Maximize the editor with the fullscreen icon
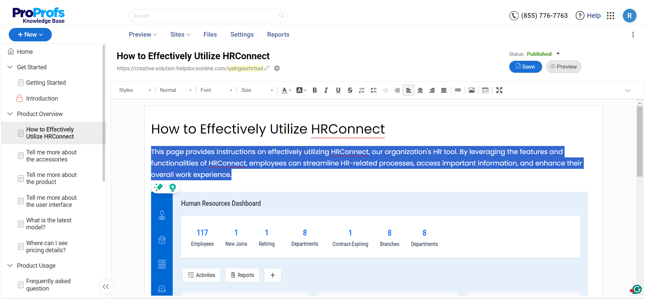Screen dimensions: 646x299 [x=499, y=90]
